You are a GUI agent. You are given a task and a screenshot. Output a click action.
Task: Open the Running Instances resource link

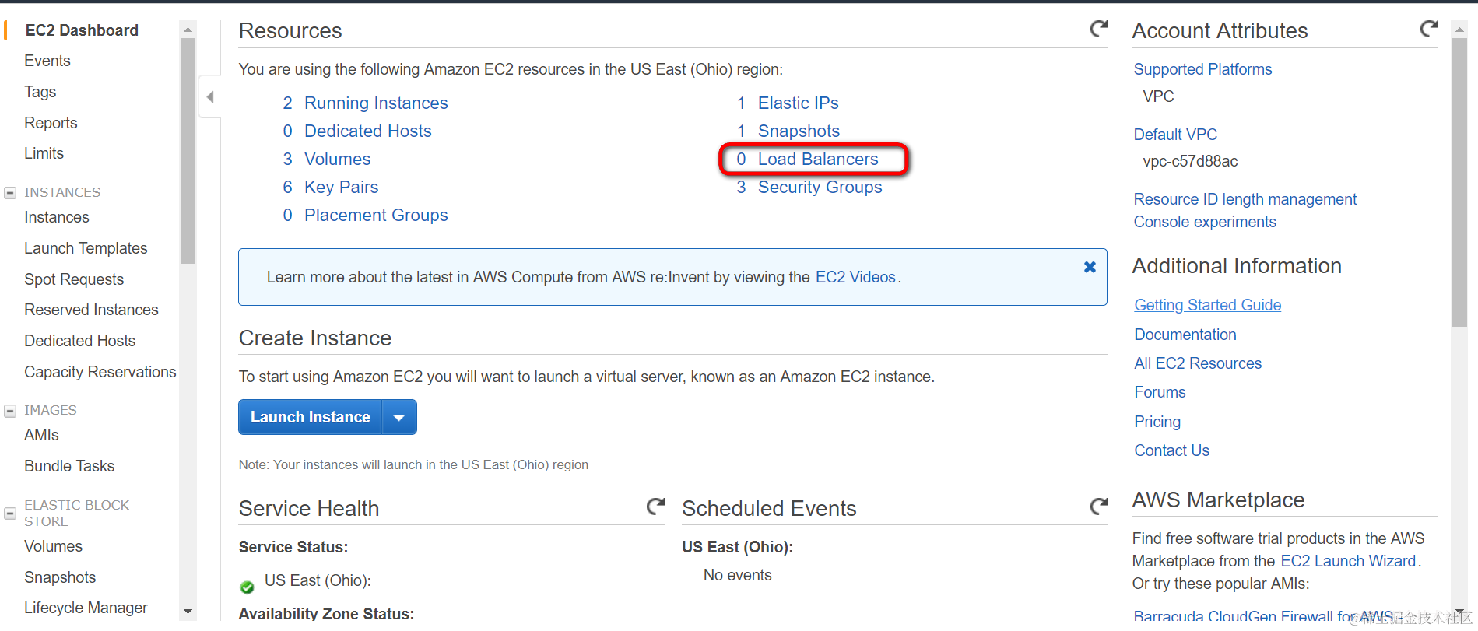(376, 103)
